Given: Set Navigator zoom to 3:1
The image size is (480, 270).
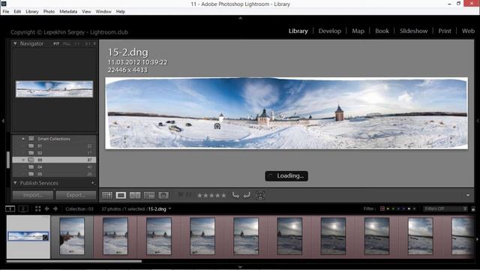Looking at the screenshot, I should click(88, 43).
